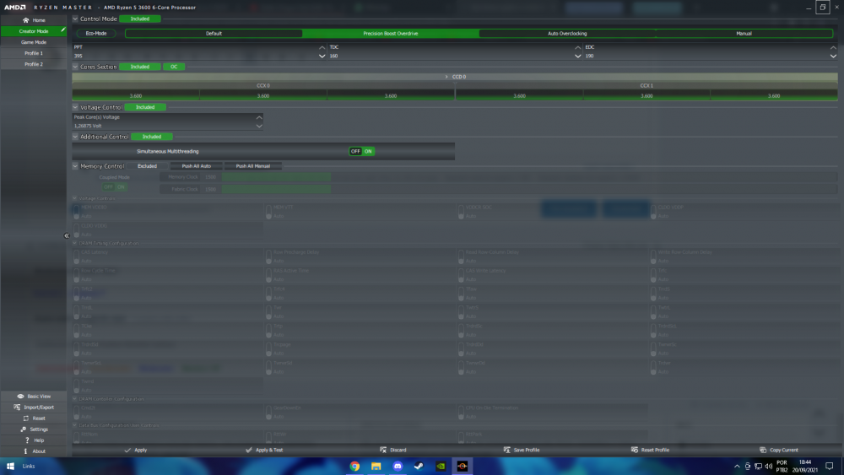Click the first CCX 0 core 3.600 slider
The width and height of the screenshot is (844, 475).
coord(136,96)
